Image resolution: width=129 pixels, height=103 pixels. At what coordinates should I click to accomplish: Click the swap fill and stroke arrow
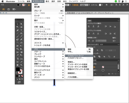[x=22, y=68]
